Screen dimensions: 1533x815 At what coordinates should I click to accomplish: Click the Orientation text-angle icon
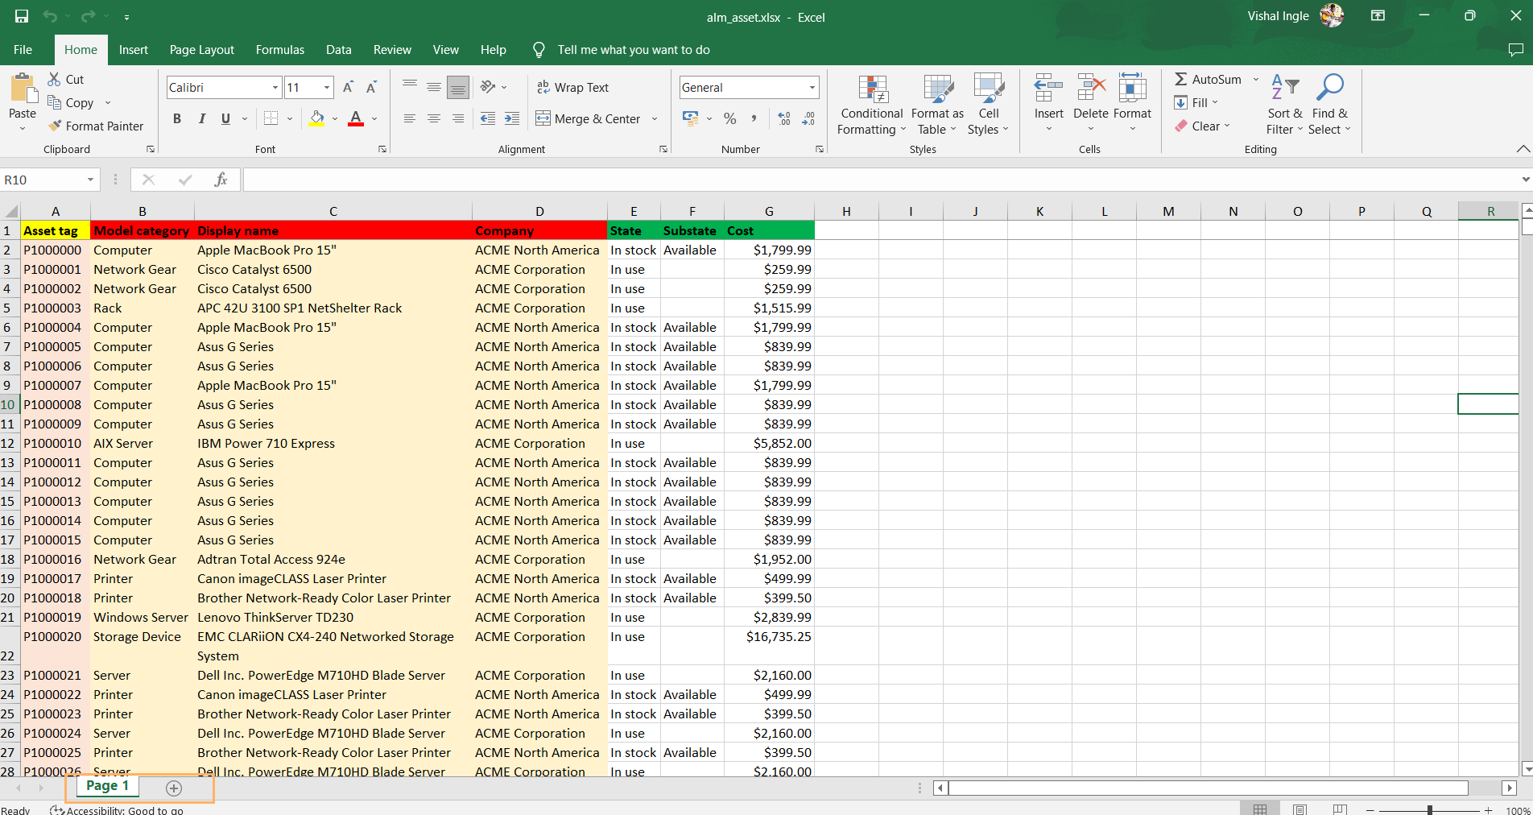[x=488, y=86]
